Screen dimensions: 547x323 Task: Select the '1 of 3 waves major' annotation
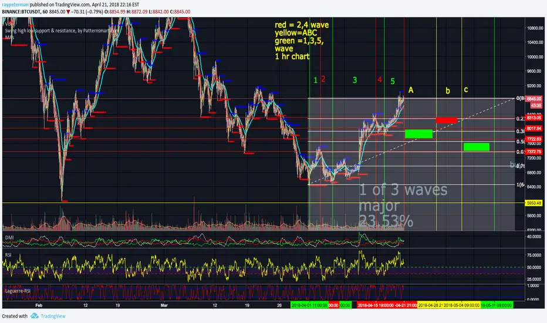click(403, 206)
